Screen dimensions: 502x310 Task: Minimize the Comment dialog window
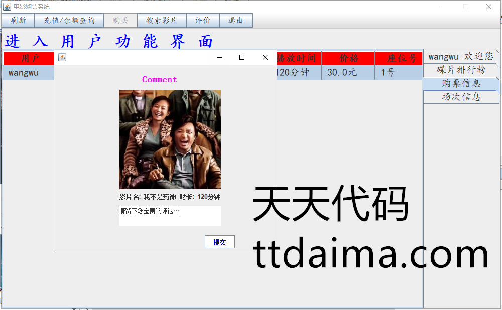point(219,58)
